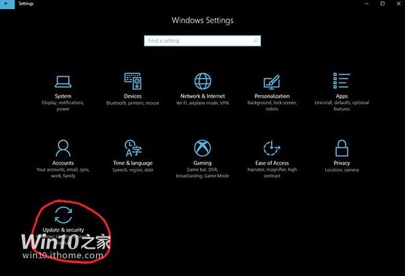Open the Network & Internet globe icon
The height and width of the screenshot is (276, 405).
(202, 81)
